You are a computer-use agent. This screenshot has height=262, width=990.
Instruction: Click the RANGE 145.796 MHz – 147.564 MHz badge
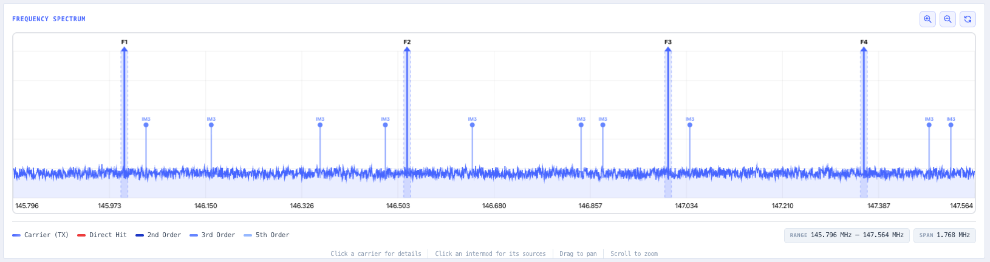(847, 235)
